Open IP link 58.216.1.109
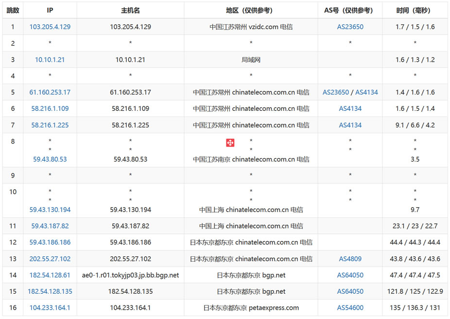 [50, 108]
